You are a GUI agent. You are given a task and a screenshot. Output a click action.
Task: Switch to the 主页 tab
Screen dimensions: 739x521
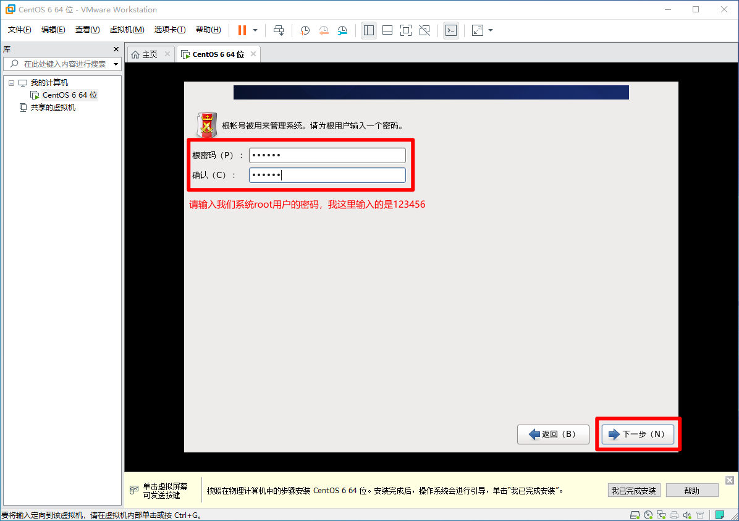(x=150, y=54)
